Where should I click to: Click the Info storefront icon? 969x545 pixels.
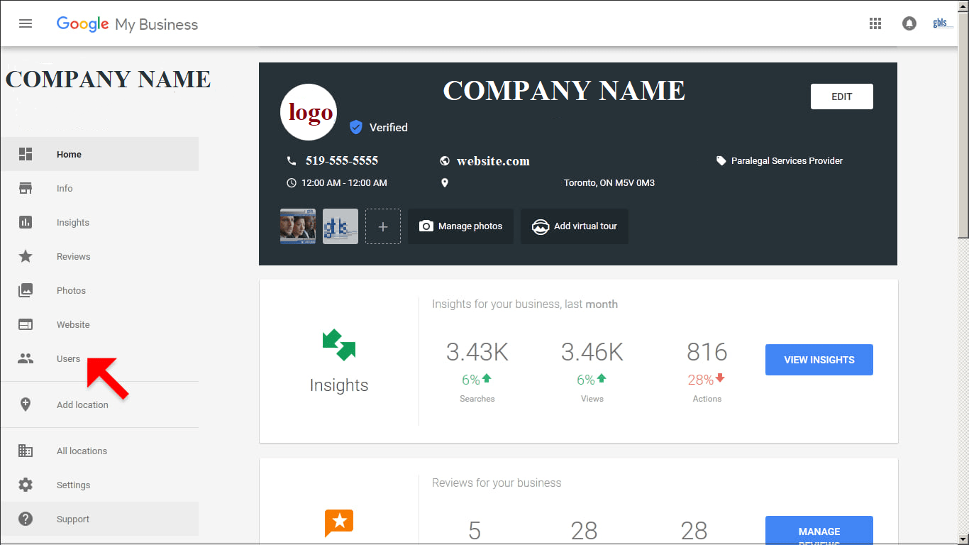(x=26, y=188)
